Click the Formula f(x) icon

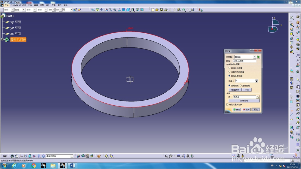pos(166,156)
